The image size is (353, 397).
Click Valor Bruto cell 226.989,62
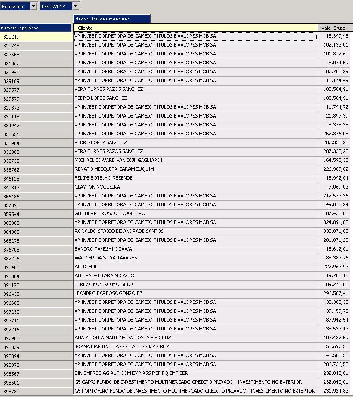pos(333,169)
